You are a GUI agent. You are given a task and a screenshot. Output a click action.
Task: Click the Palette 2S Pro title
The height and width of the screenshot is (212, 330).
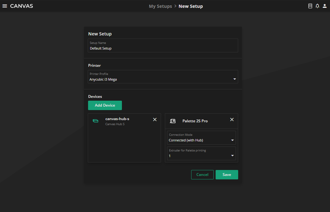pyautogui.click(x=195, y=121)
